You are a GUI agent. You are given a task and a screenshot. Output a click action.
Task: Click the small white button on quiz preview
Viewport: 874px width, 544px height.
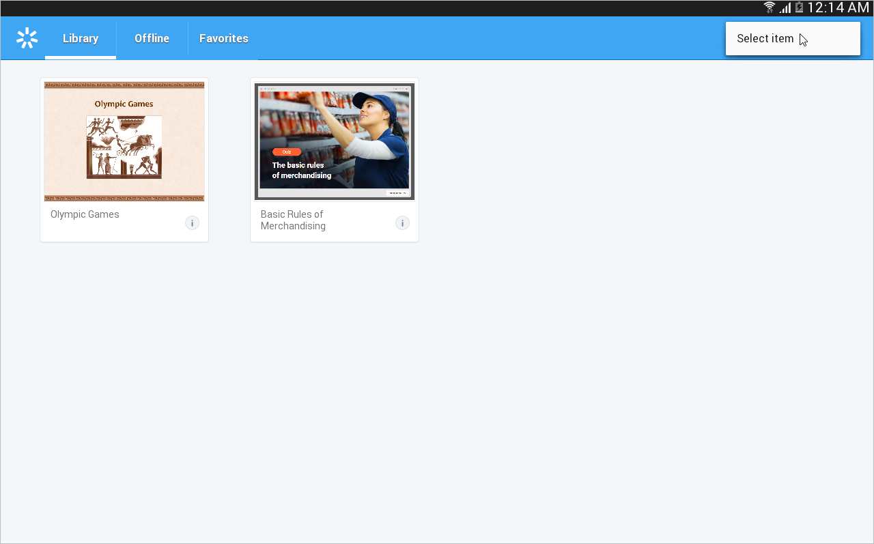(397, 193)
